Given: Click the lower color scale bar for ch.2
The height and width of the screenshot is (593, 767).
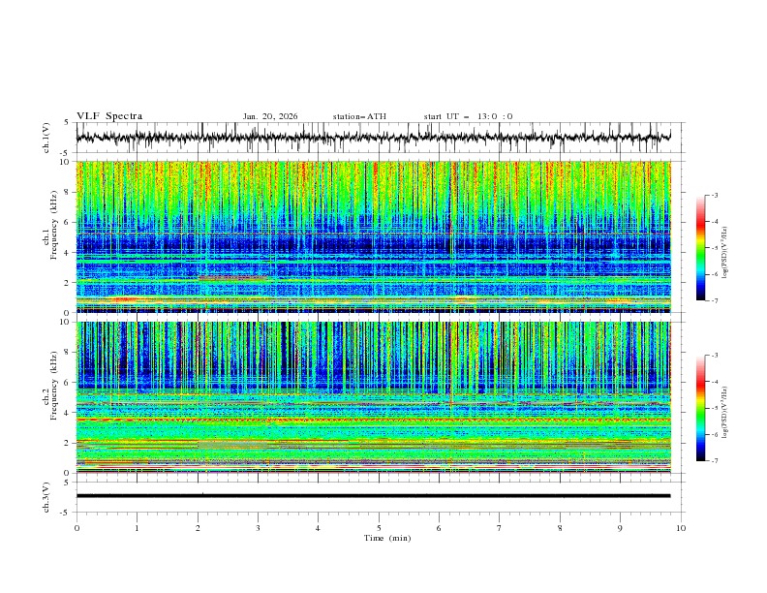Looking at the screenshot, I should tap(701, 408).
